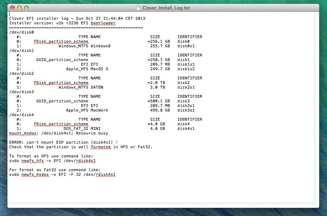The width and height of the screenshot is (327, 216).
Task: Click "MINI" partition name
Action: tap(95, 128)
